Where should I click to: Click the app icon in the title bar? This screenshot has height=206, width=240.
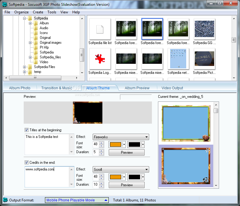(x=5, y=4)
